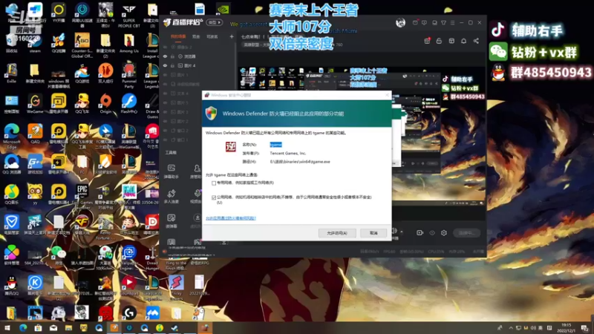Click the Allow access button in firewall dialog
The height and width of the screenshot is (334, 594).
[x=337, y=233]
